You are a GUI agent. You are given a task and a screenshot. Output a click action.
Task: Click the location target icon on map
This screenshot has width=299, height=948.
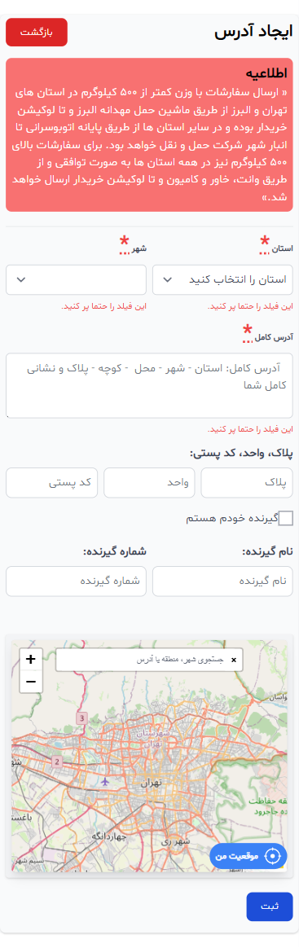(x=274, y=856)
